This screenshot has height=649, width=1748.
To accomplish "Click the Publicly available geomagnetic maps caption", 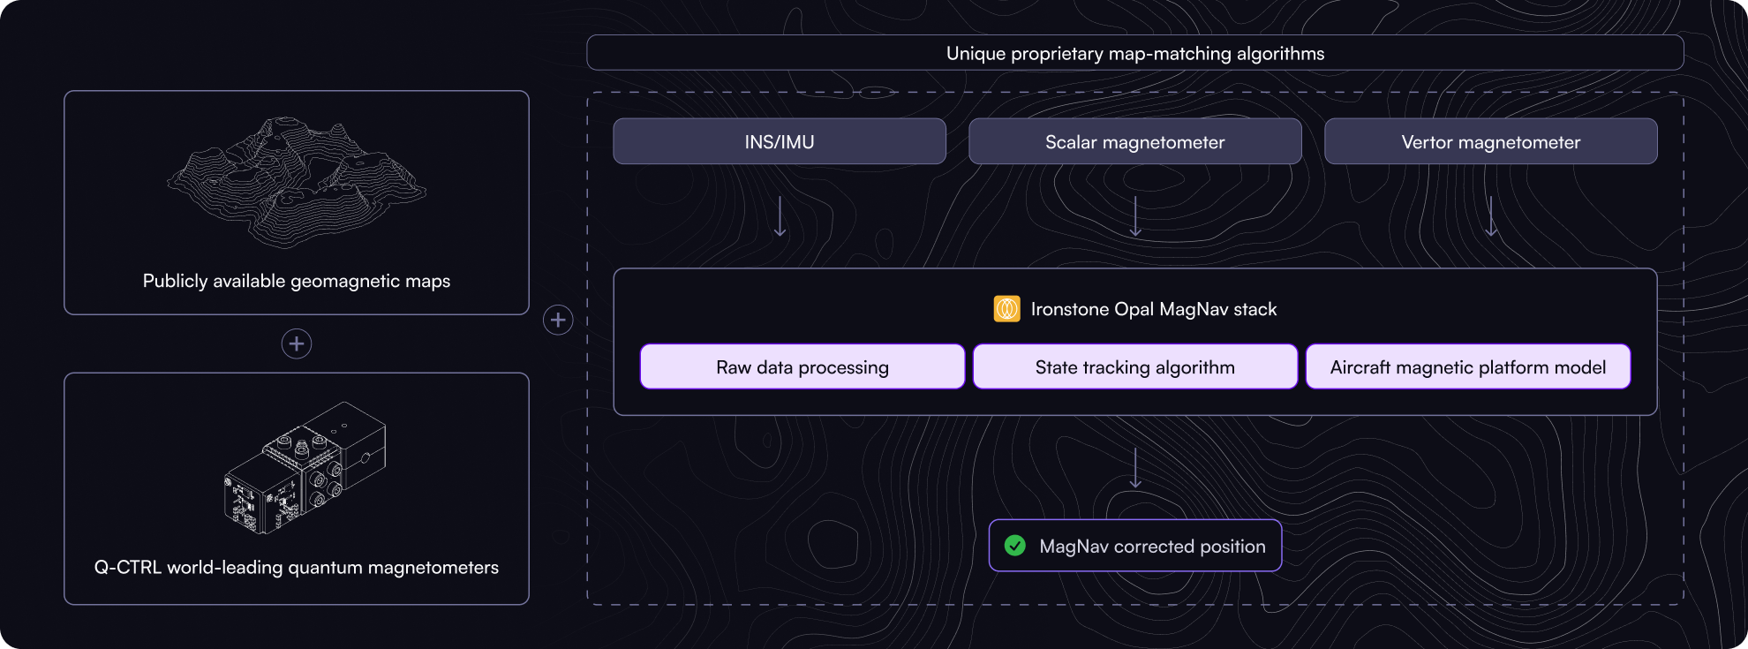I will pos(297,281).
